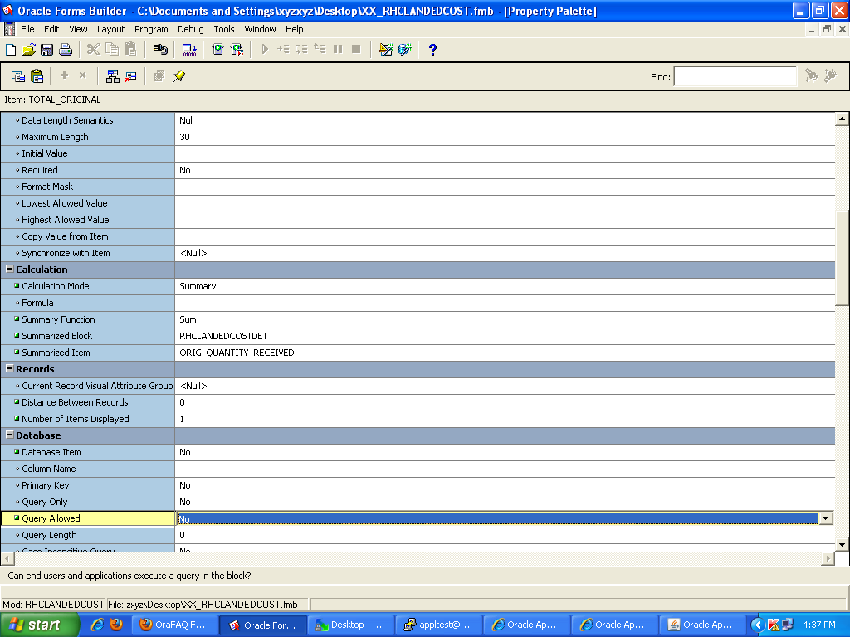Collapse the Calculation property group
Screen dimensions: 850x637
pos(10,270)
